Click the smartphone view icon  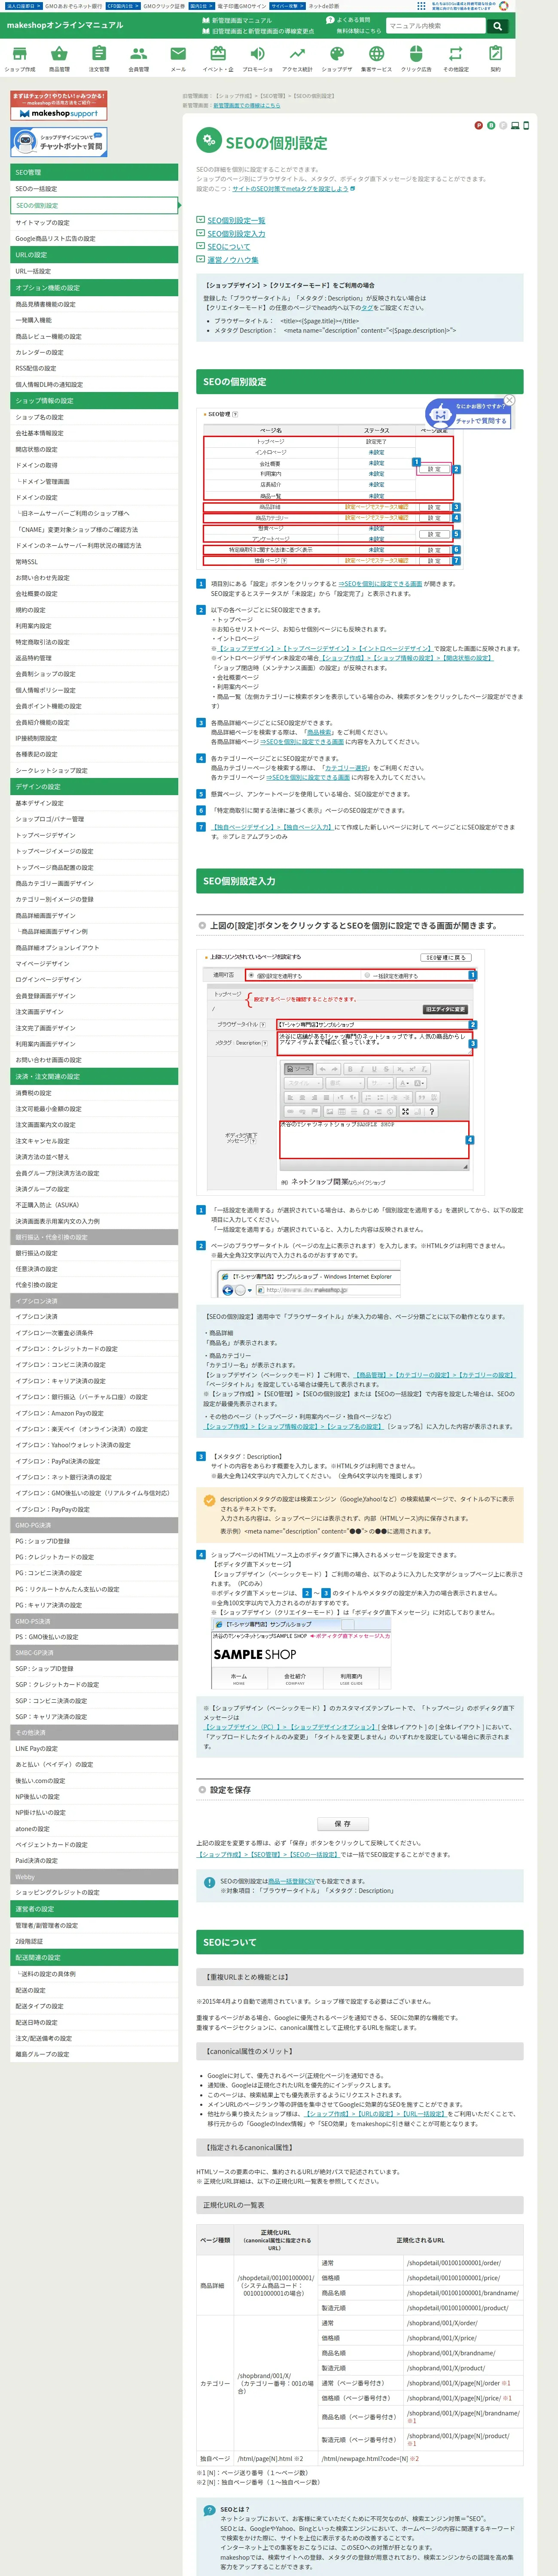click(x=526, y=125)
